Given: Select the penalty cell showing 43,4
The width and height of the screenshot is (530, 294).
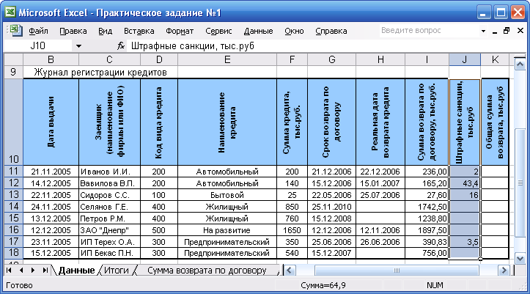Looking at the screenshot, I should pos(465,183).
